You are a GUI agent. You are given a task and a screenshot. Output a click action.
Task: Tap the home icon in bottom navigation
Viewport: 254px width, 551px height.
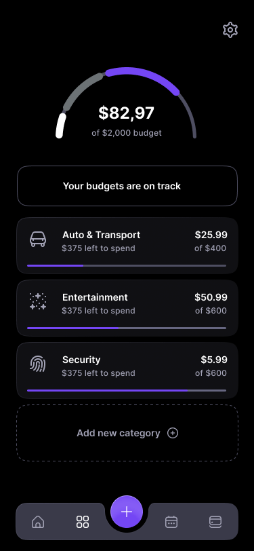click(38, 521)
